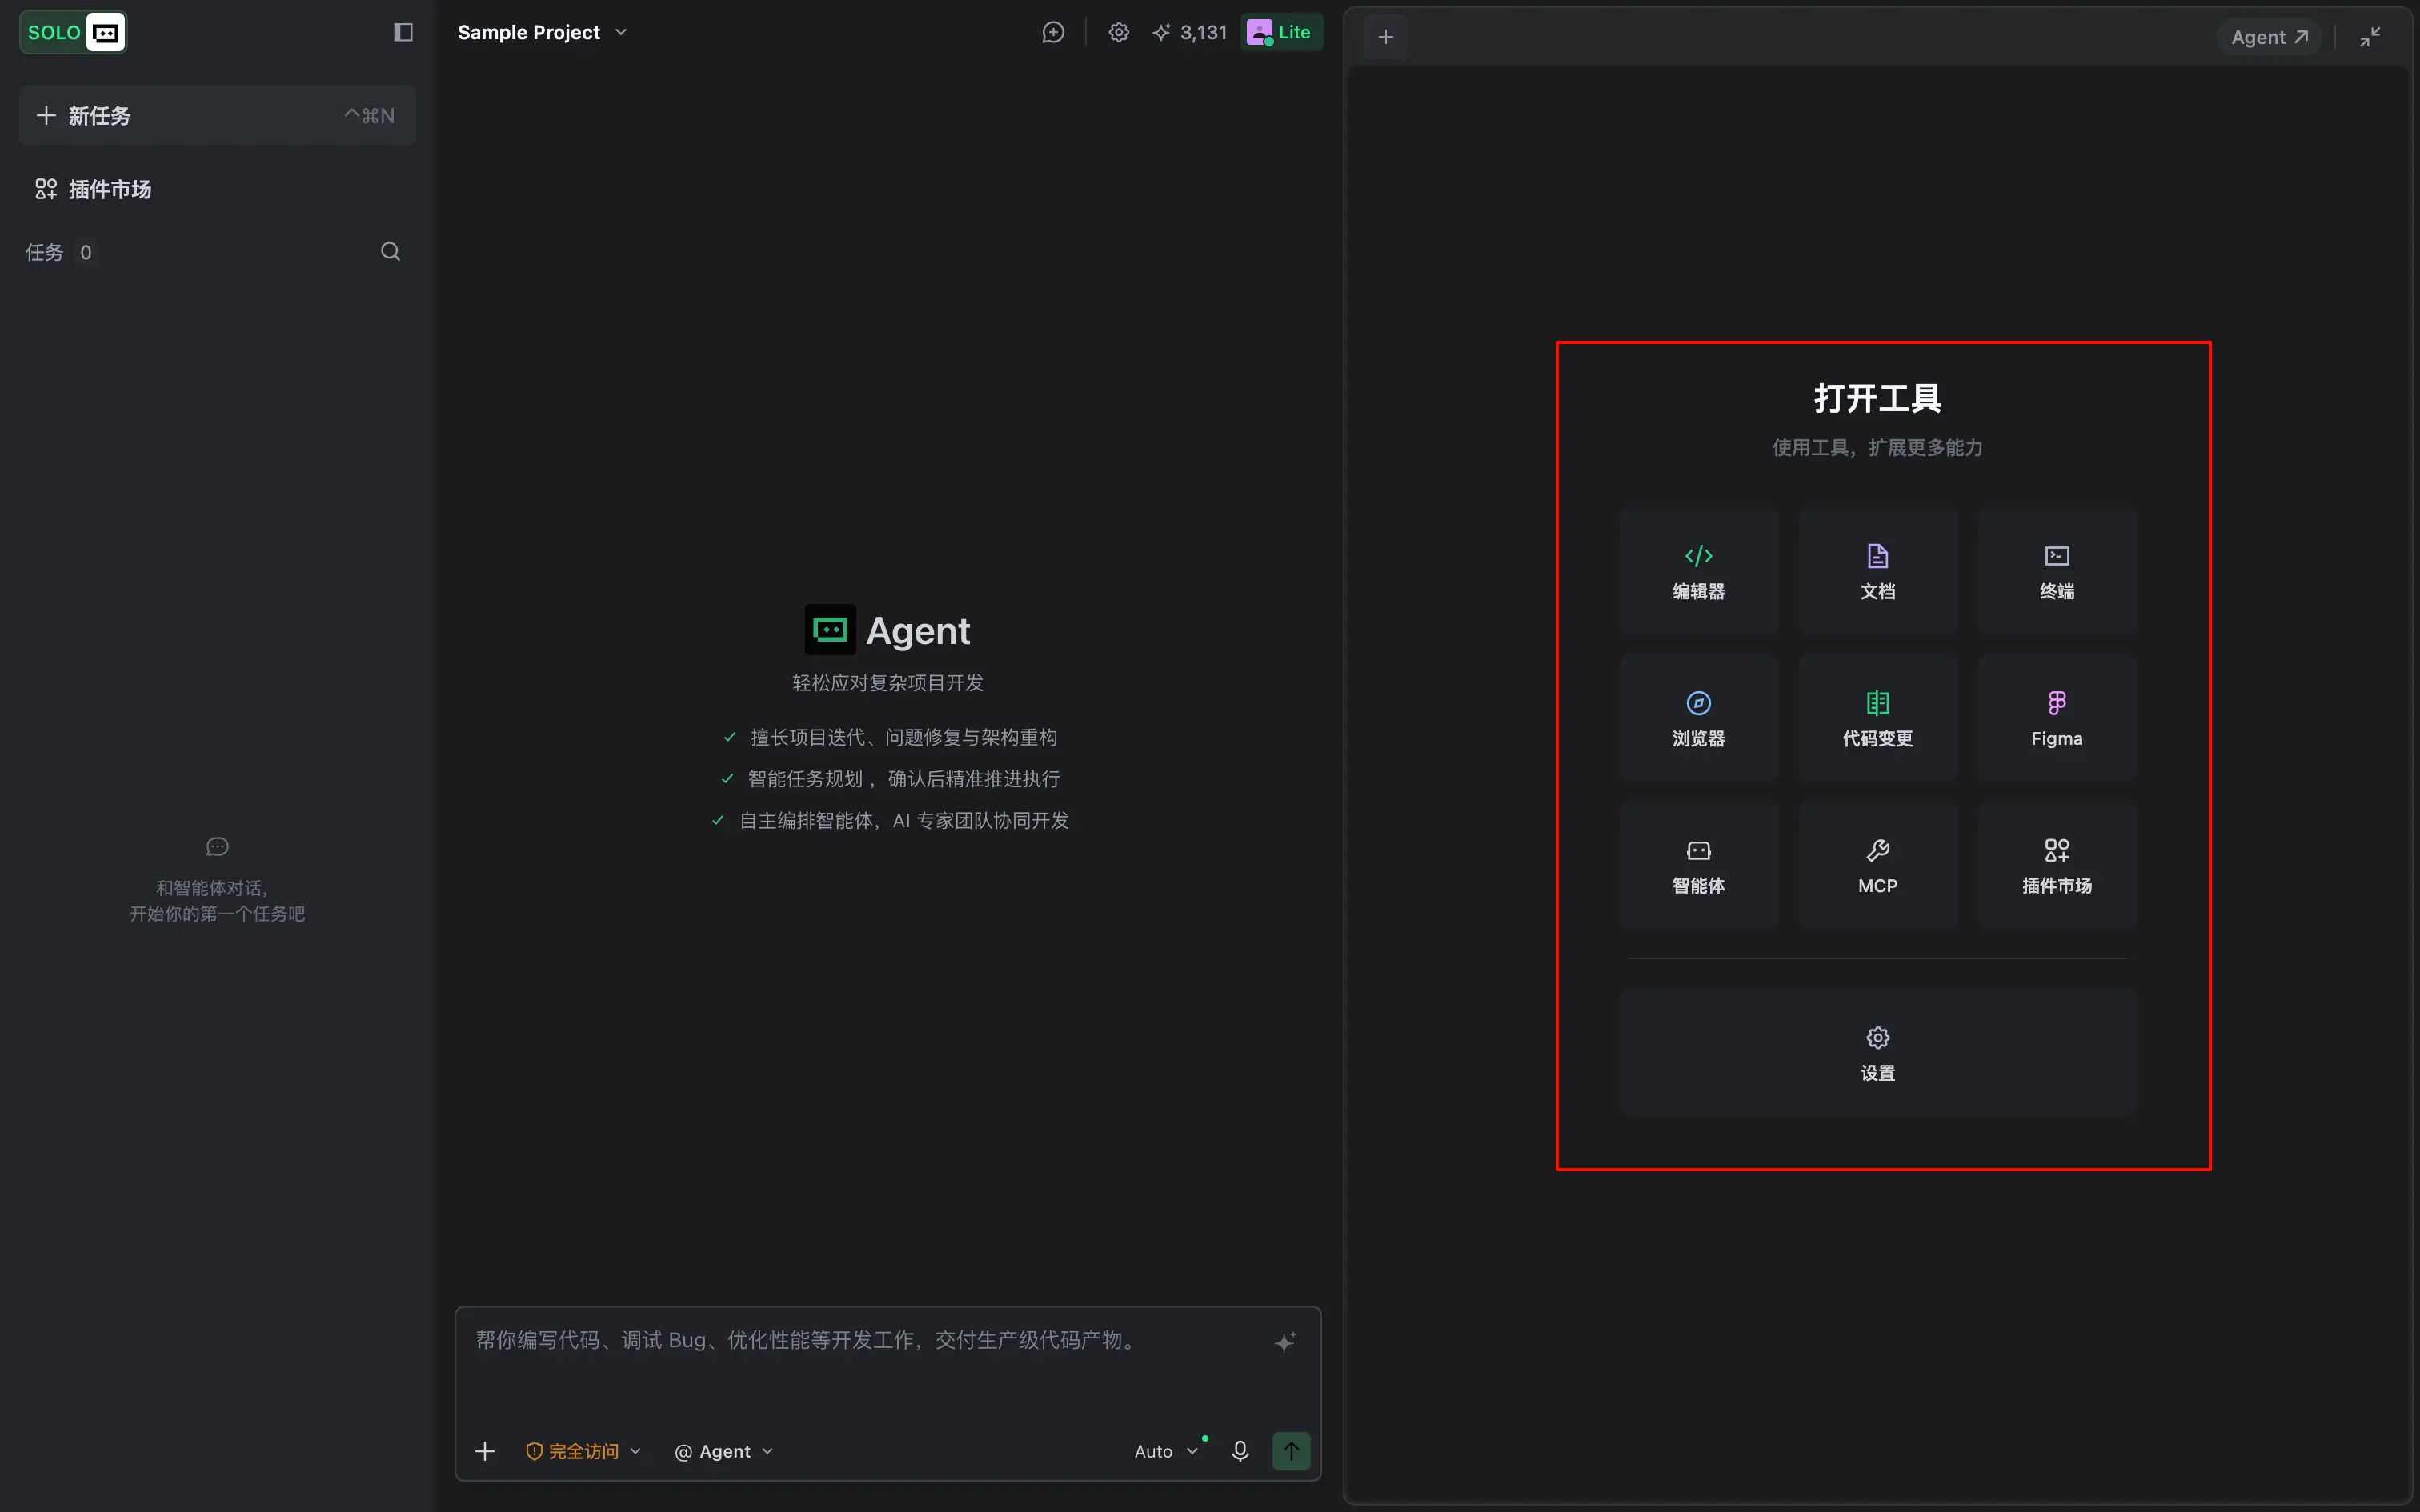Launch the 终端 terminal tool
Viewport: 2420px width, 1512px height.
click(x=2056, y=570)
